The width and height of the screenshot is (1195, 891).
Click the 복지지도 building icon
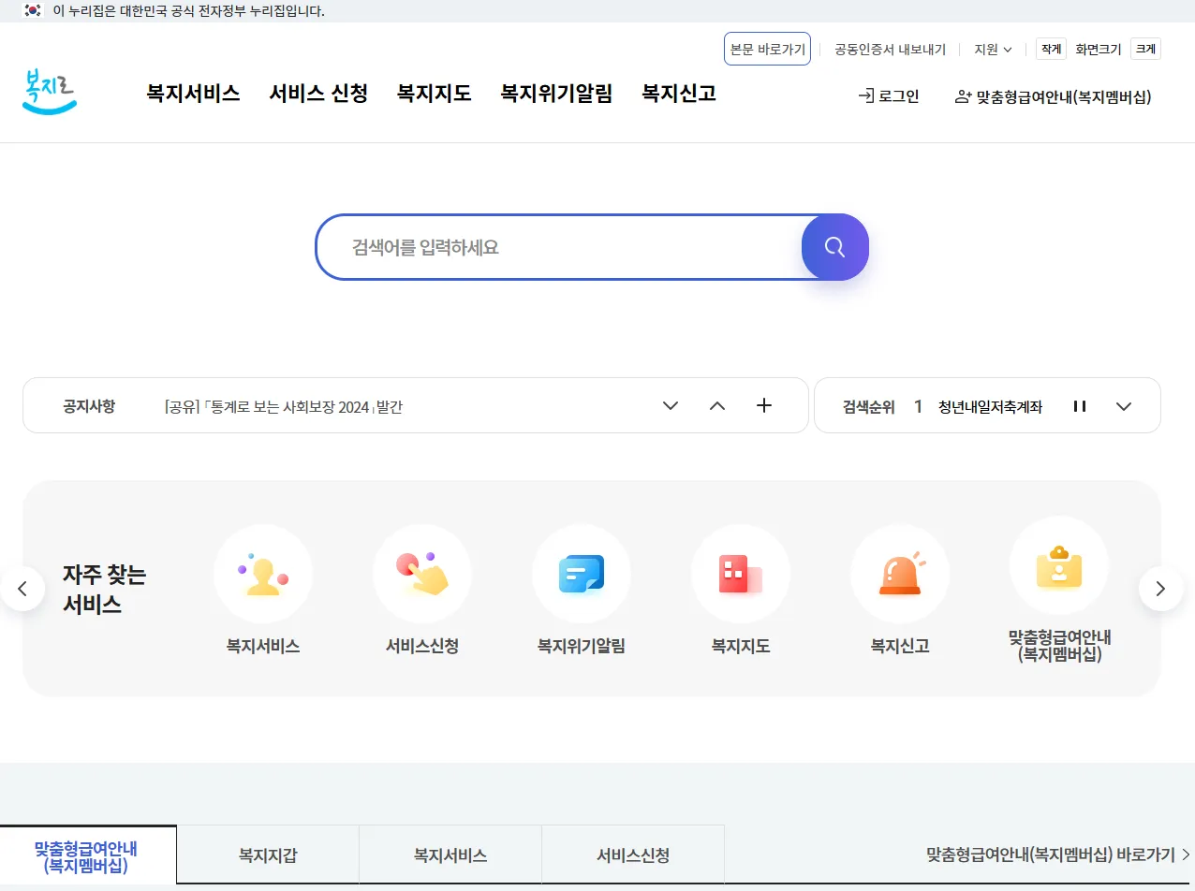click(741, 574)
